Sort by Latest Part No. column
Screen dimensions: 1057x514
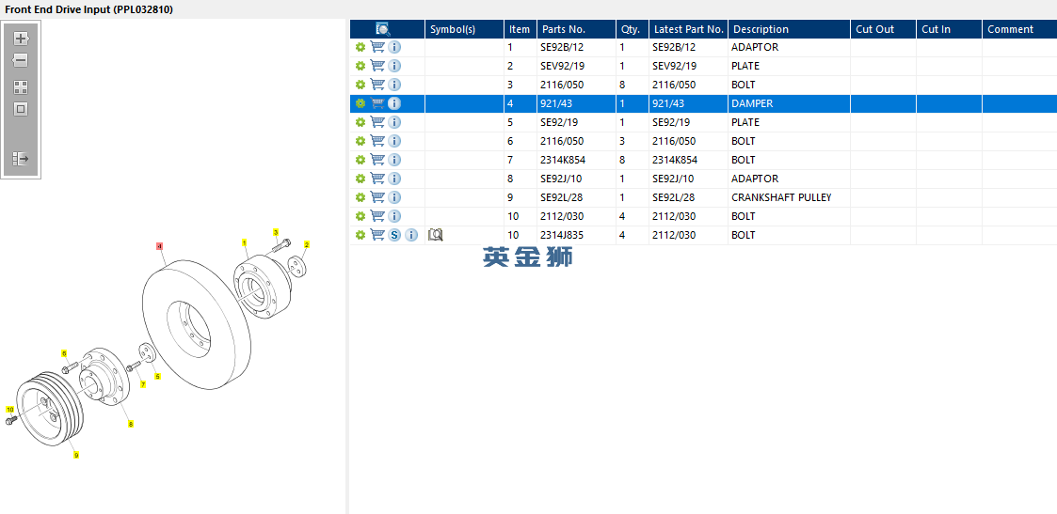click(688, 29)
